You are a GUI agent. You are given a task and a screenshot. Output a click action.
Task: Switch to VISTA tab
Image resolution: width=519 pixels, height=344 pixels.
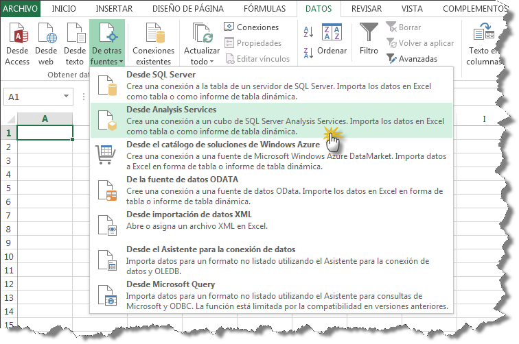[x=412, y=9]
